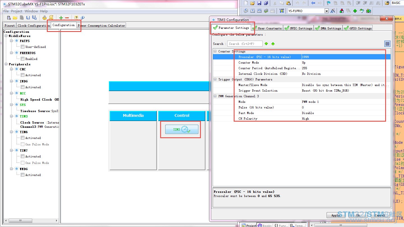This screenshot has height=227, width=404.
Task: Collapse the FATFS tree node
Action: coord(12,41)
